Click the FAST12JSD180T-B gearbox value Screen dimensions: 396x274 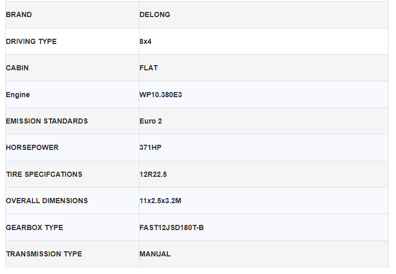pos(171,227)
